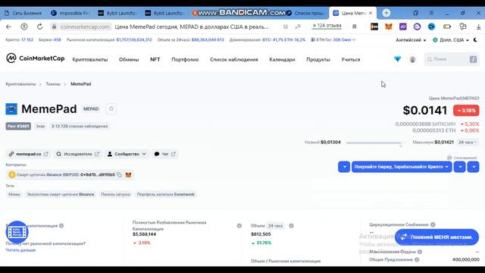Click the Поменяй МЕНЯ местами swap button
Image resolution: width=485 pixels, height=273 pixels.
click(x=436, y=237)
